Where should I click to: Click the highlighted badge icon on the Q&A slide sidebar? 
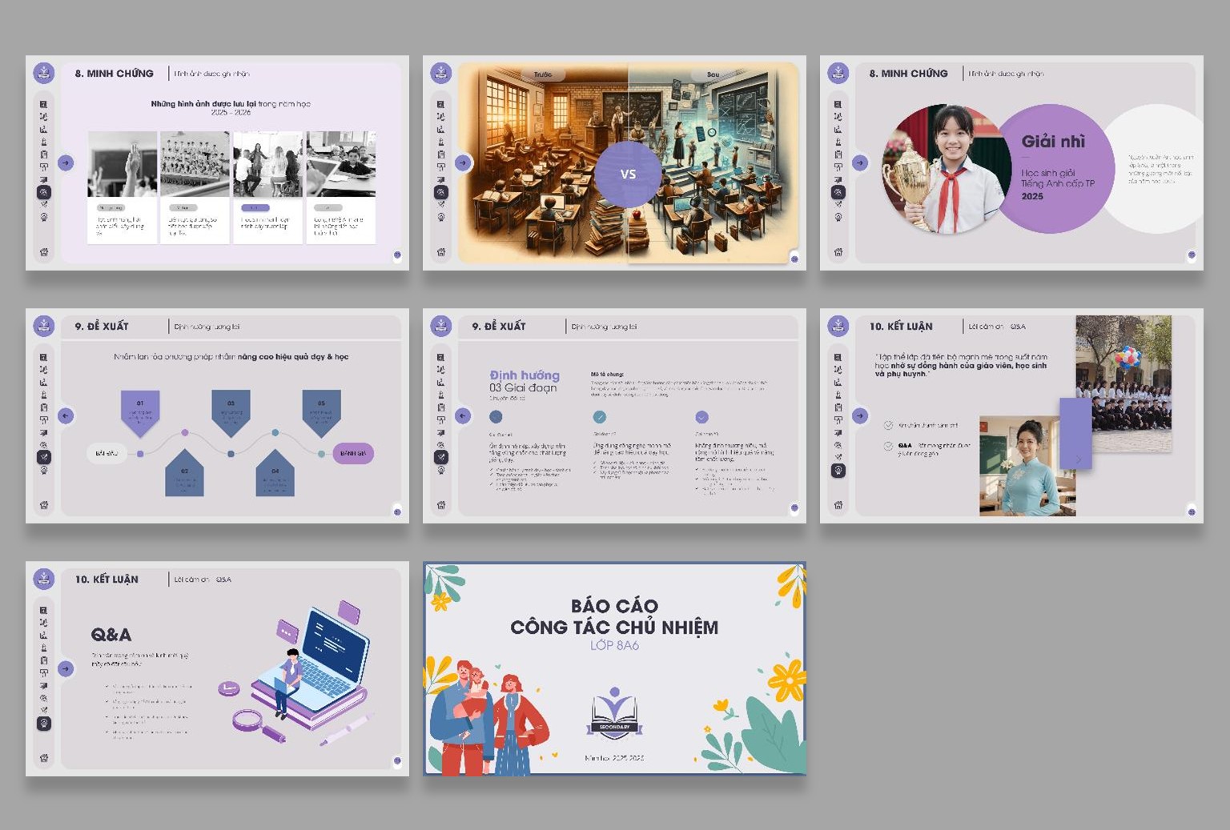[44, 723]
